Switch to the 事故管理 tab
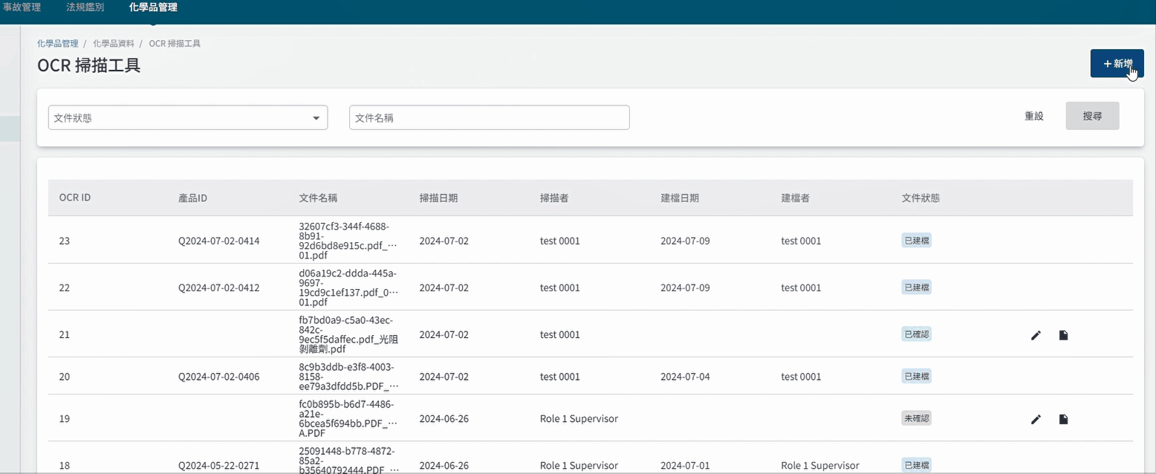The image size is (1156, 474). (x=22, y=7)
